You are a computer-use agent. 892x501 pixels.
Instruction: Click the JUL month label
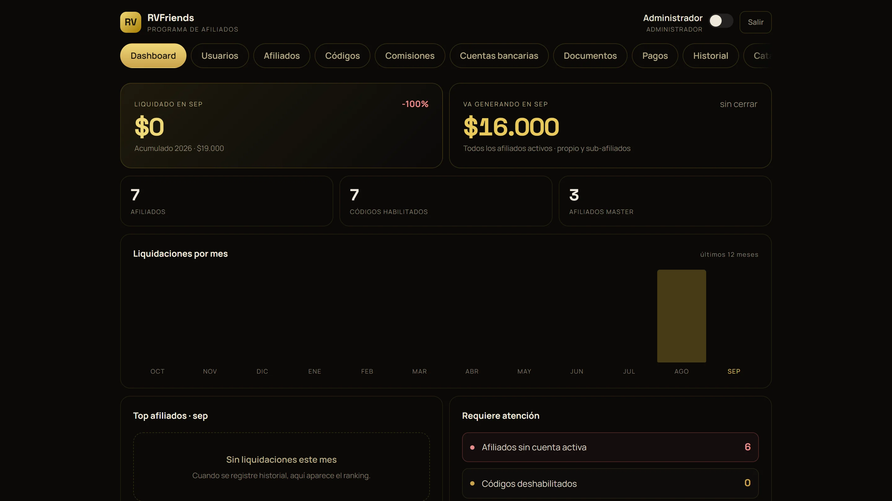(x=629, y=371)
